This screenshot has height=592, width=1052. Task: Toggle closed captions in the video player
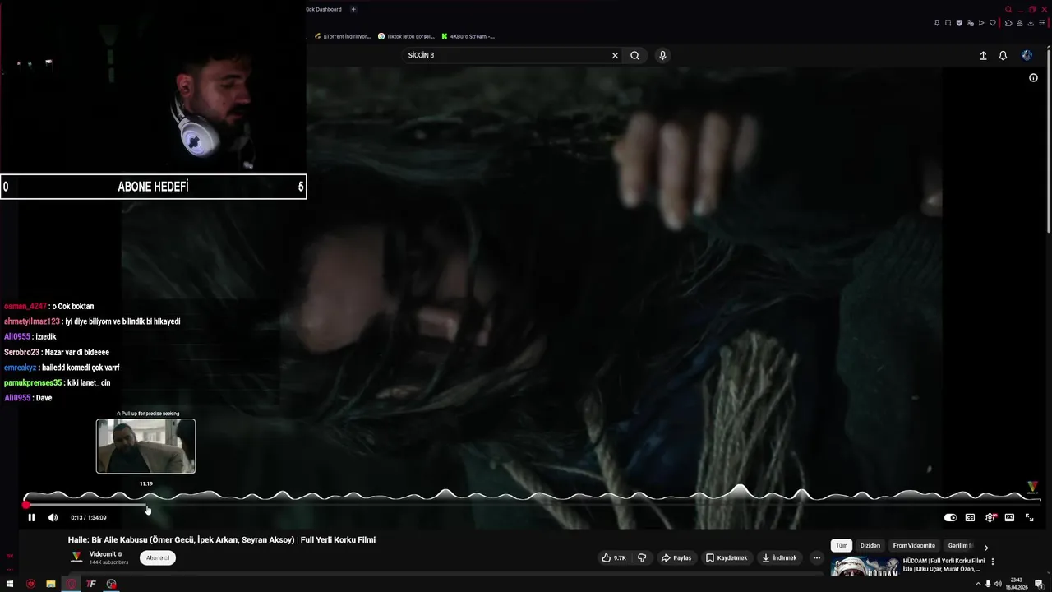[970, 517]
